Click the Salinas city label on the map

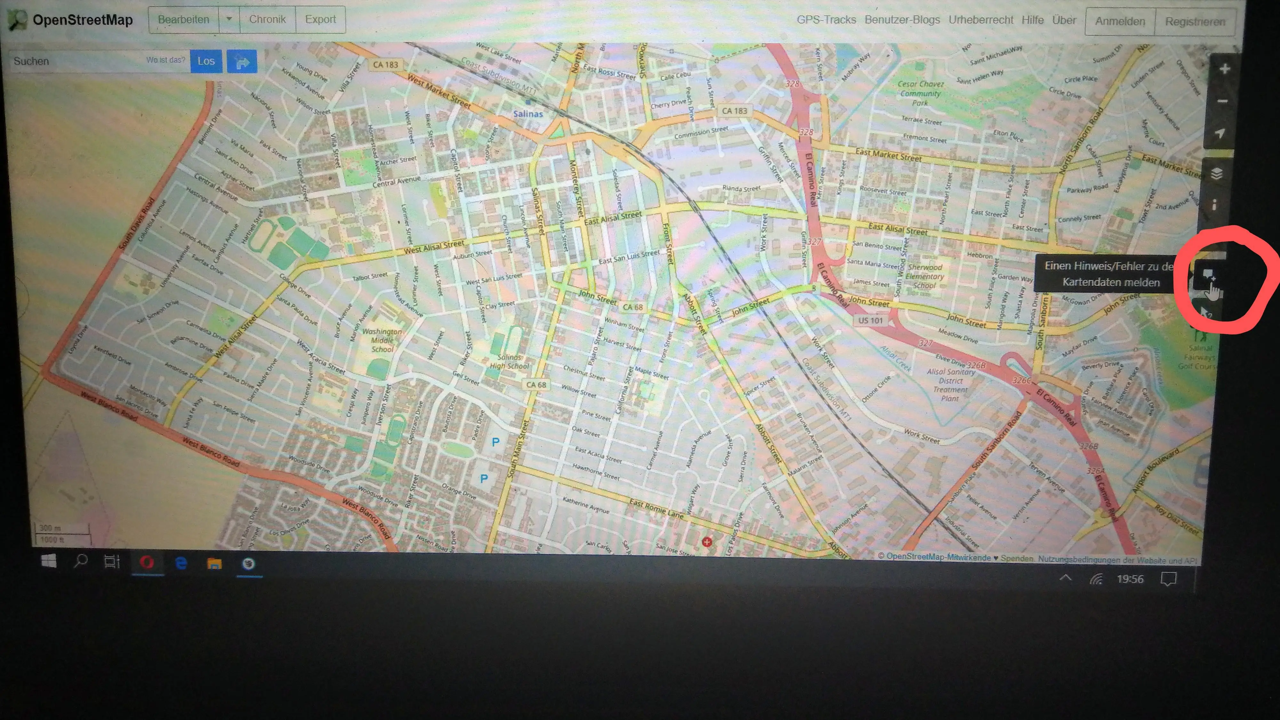tap(528, 114)
